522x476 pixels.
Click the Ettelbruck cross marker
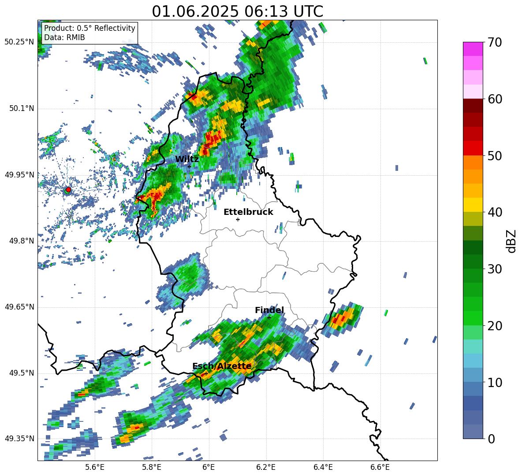pyautogui.click(x=238, y=219)
